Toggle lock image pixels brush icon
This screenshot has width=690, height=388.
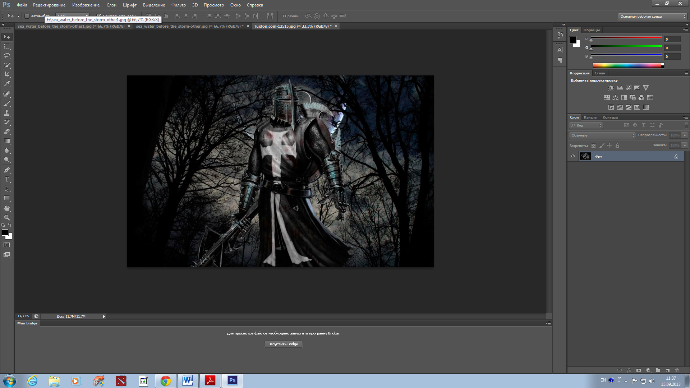(602, 145)
